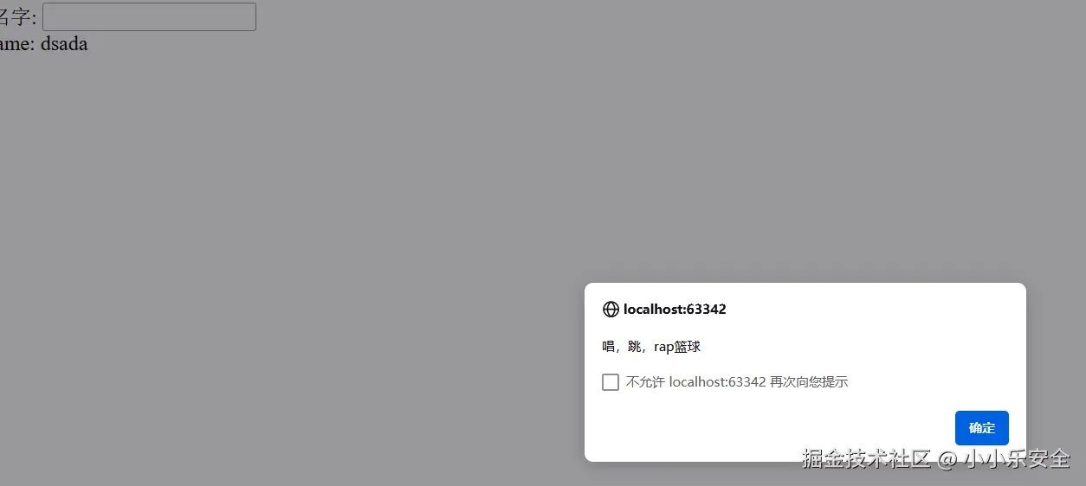1086x486 pixels.
Task: Click the 不允许 localhost:63342 再次向您提示 label text
Action: click(737, 382)
